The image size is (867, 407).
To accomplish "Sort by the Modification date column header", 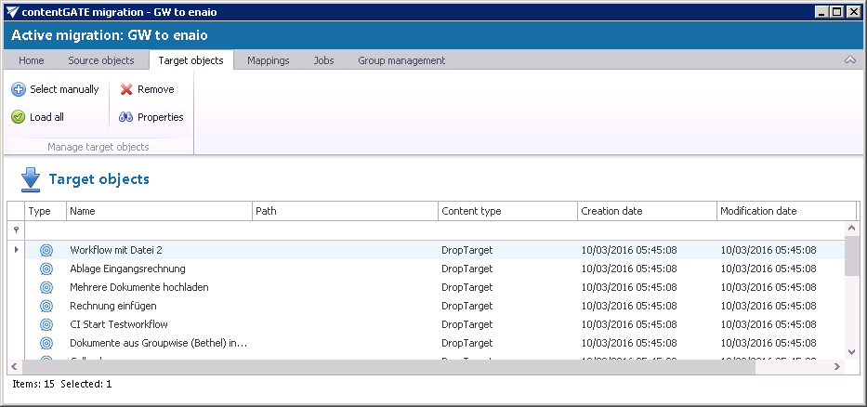I will (786, 211).
